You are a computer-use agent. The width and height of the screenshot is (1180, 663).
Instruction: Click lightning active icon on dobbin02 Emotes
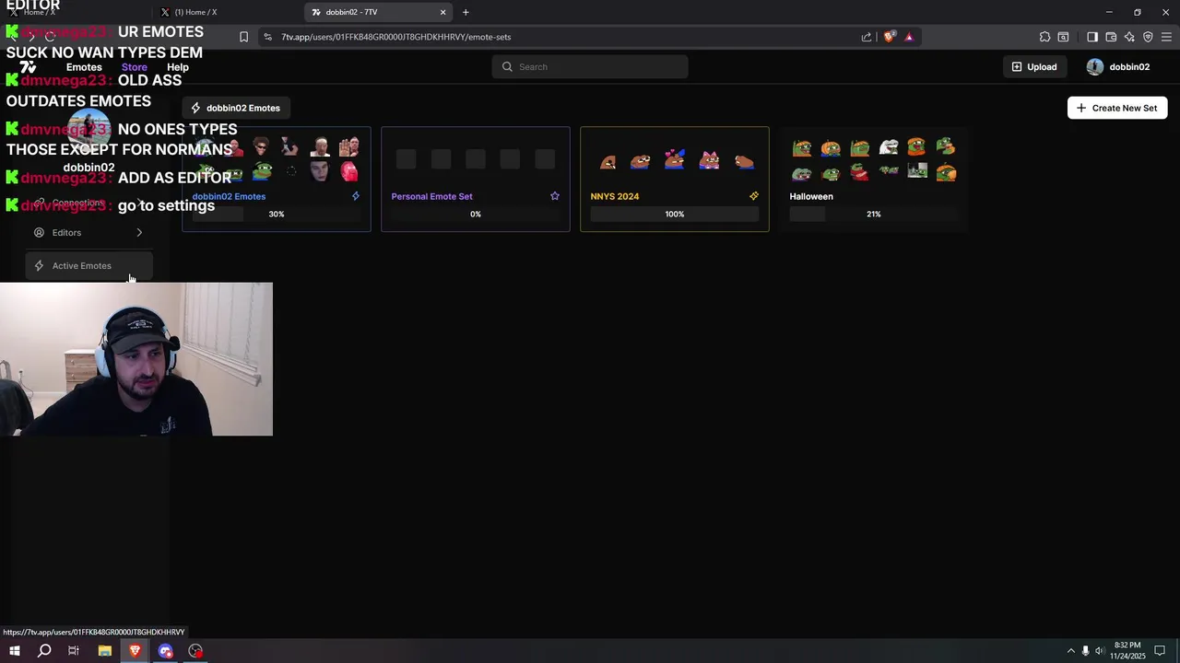(x=356, y=196)
